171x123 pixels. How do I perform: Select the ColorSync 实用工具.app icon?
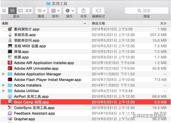[x=10, y=108]
